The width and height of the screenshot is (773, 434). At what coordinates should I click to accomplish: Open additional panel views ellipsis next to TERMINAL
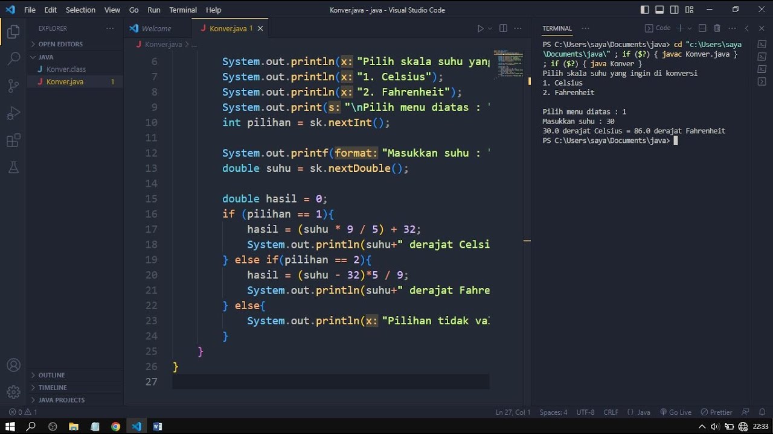pyautogui.click(x=585, y=28)
